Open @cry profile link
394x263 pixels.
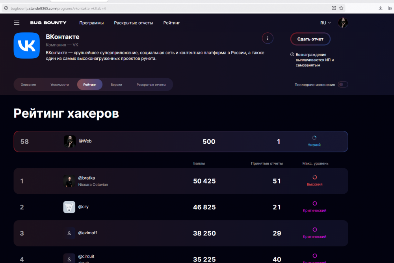coord(84,207)
